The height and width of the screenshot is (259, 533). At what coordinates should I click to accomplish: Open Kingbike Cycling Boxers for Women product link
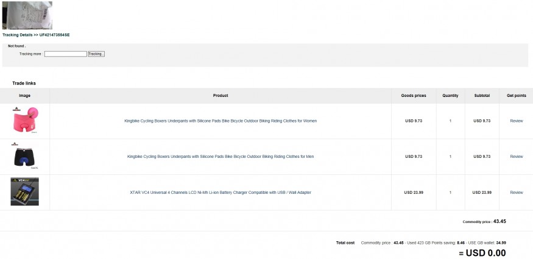coord(221,121)
